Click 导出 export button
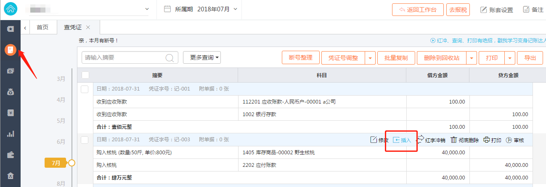Image resolution: width=546 pixels, height=187 pixels. (x=530, y=58)
